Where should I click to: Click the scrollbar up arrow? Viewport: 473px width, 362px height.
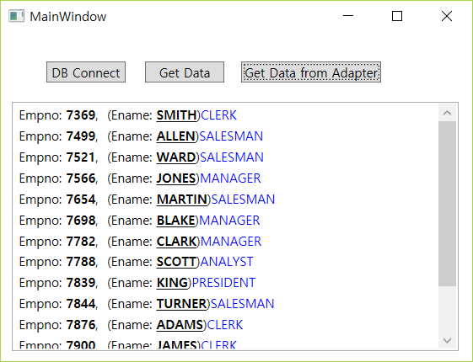pos(448,113)
